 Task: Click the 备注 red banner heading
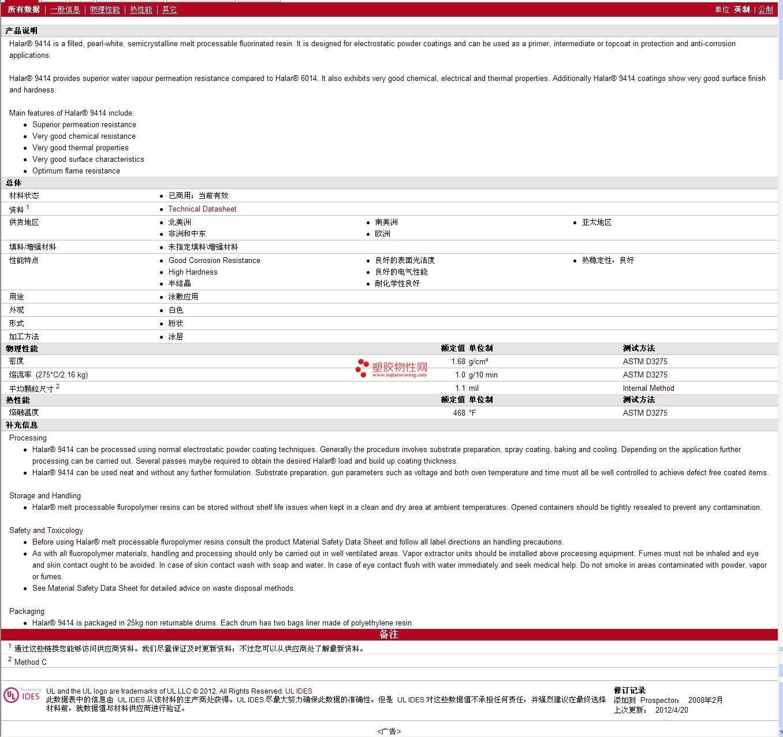(x=389, y=635)
